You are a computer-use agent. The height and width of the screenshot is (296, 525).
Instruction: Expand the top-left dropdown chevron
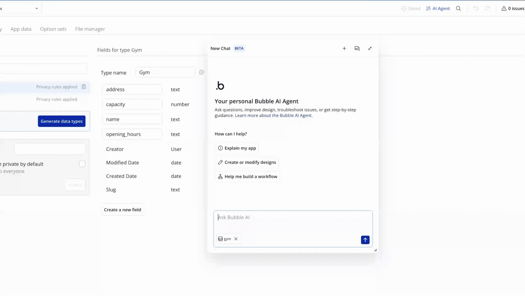click(37, 8)
